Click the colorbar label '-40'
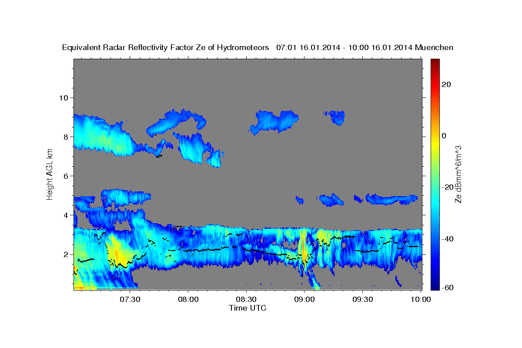 pyautogui.click(x=448, y=238)
